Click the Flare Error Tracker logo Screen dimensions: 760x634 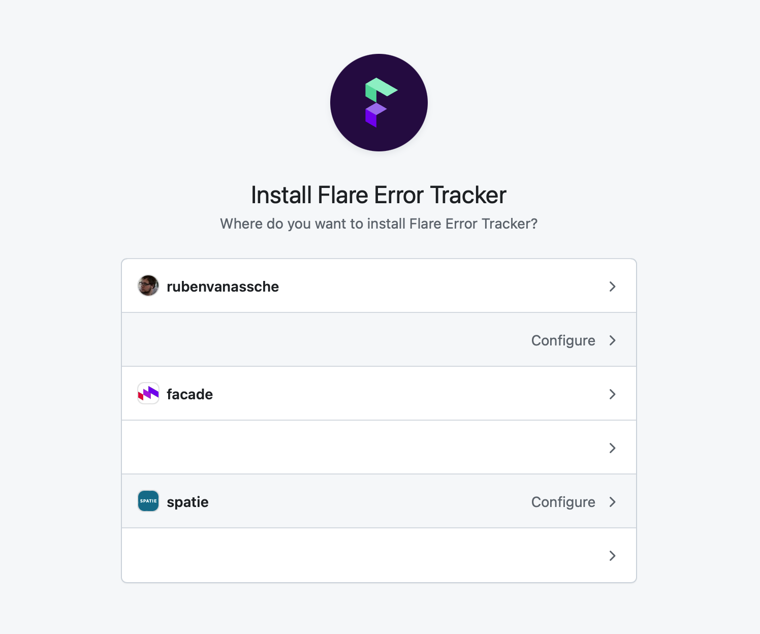coord(378,102)
